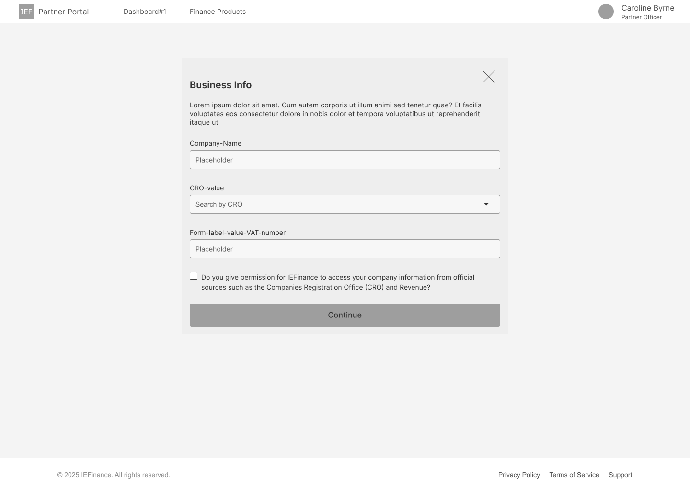
Task: Click the dropdown arrow on the CRO field
Action: [x=486, y=204]
